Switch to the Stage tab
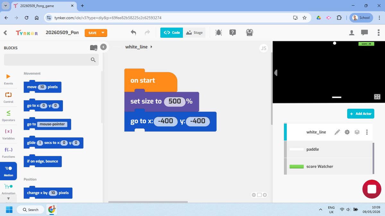 click(194, 33)
